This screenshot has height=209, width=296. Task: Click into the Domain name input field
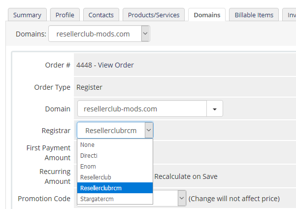[x=142, y=108]
